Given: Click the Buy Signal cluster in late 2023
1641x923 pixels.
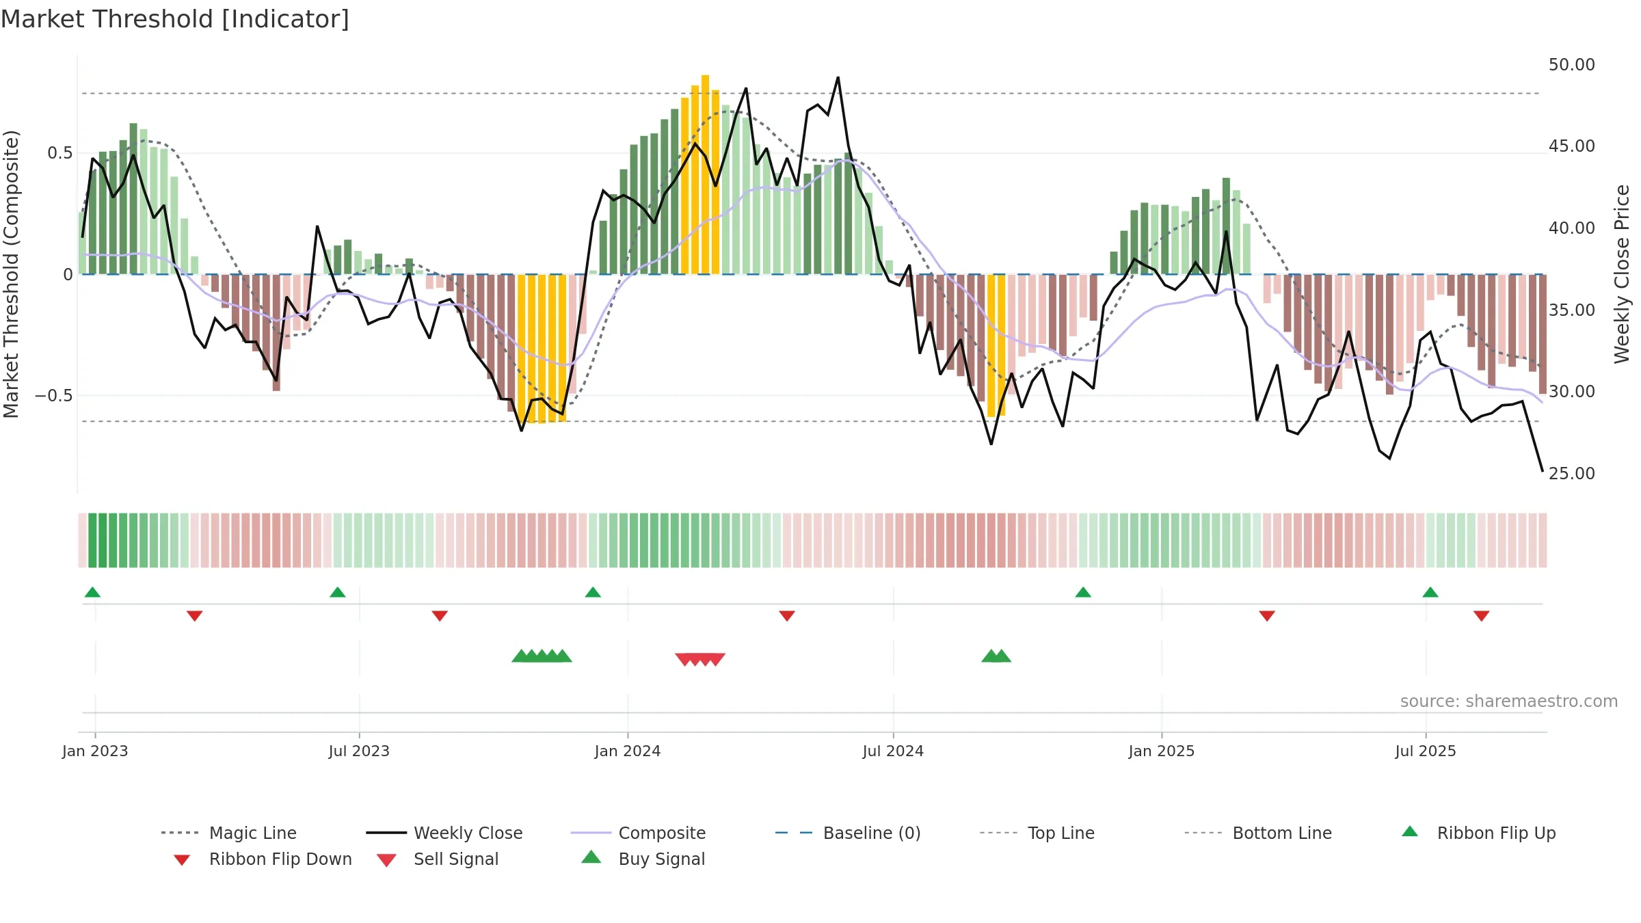Looking at the screenshot, I should [542, 656].
